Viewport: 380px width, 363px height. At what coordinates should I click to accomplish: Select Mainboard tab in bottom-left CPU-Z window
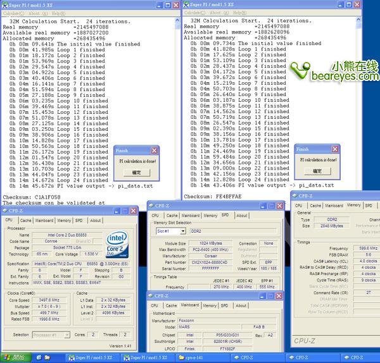point(44,221)
